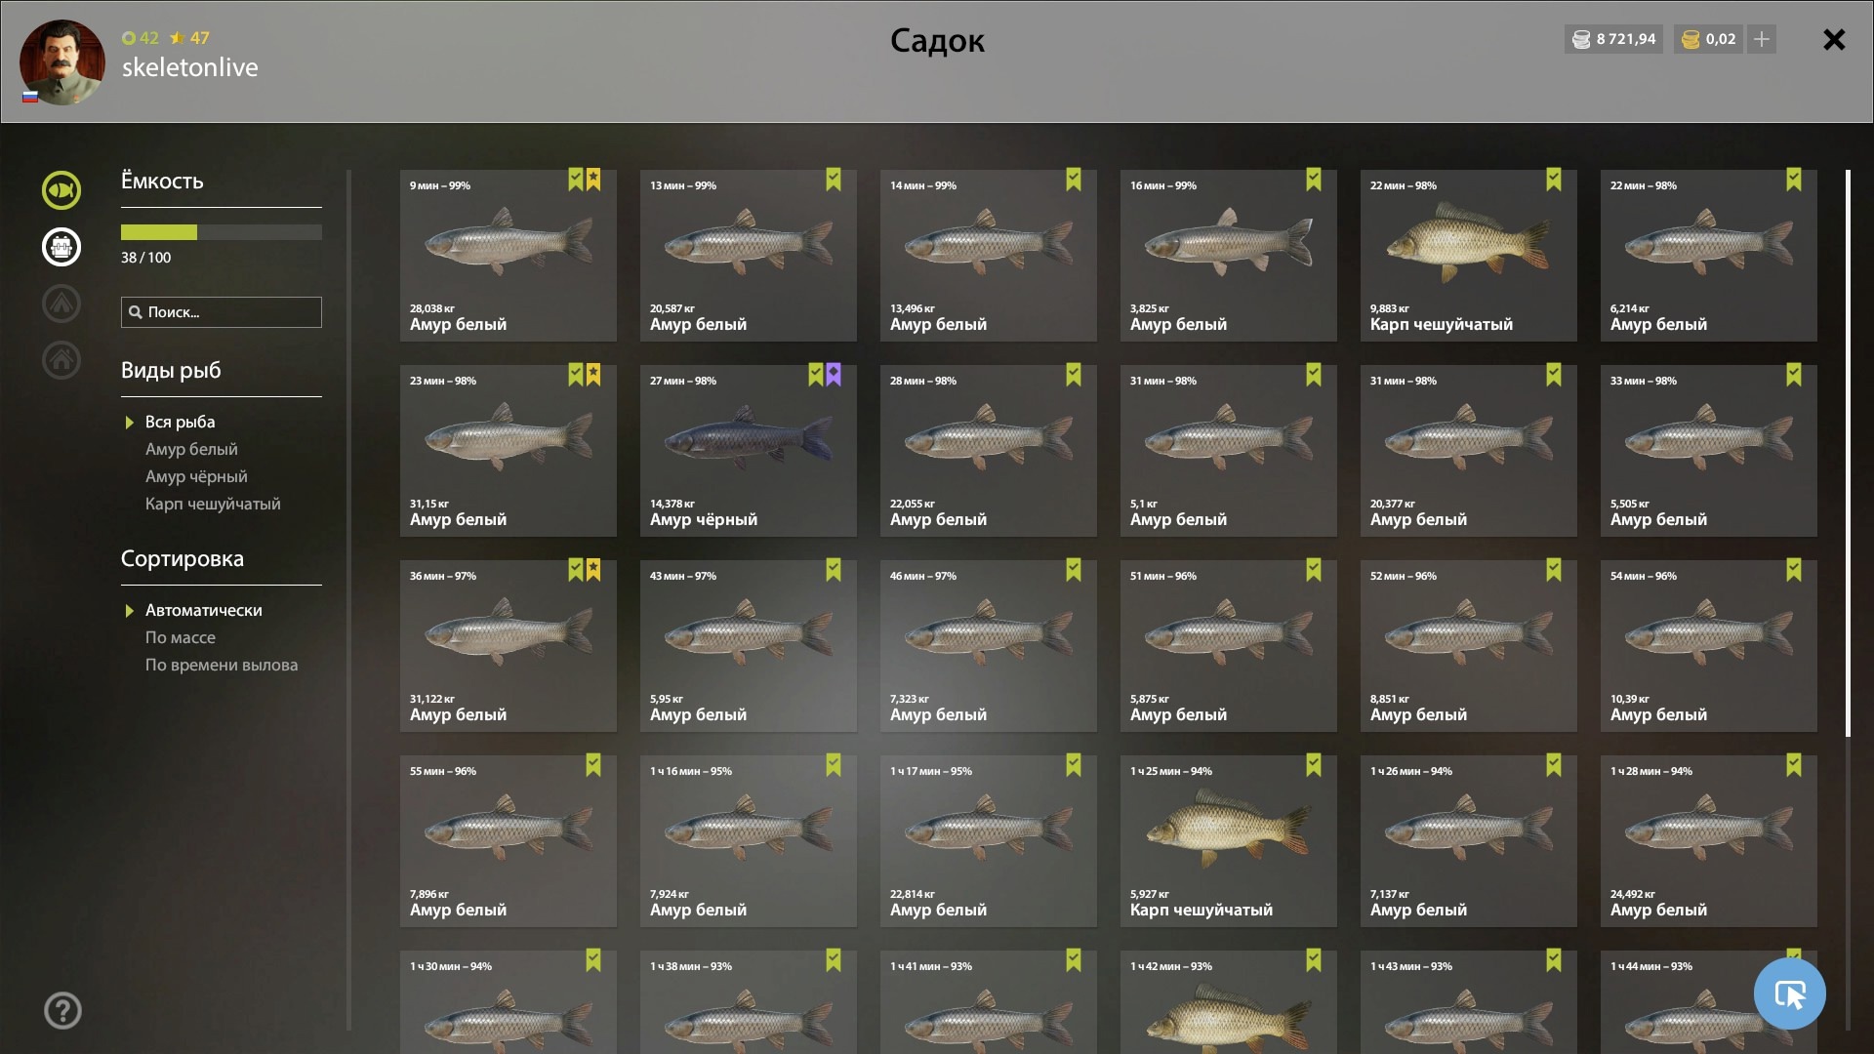Screen dimensions: 1874x1054
Task: Sort by По времени вылова
Action: [222, 665]
